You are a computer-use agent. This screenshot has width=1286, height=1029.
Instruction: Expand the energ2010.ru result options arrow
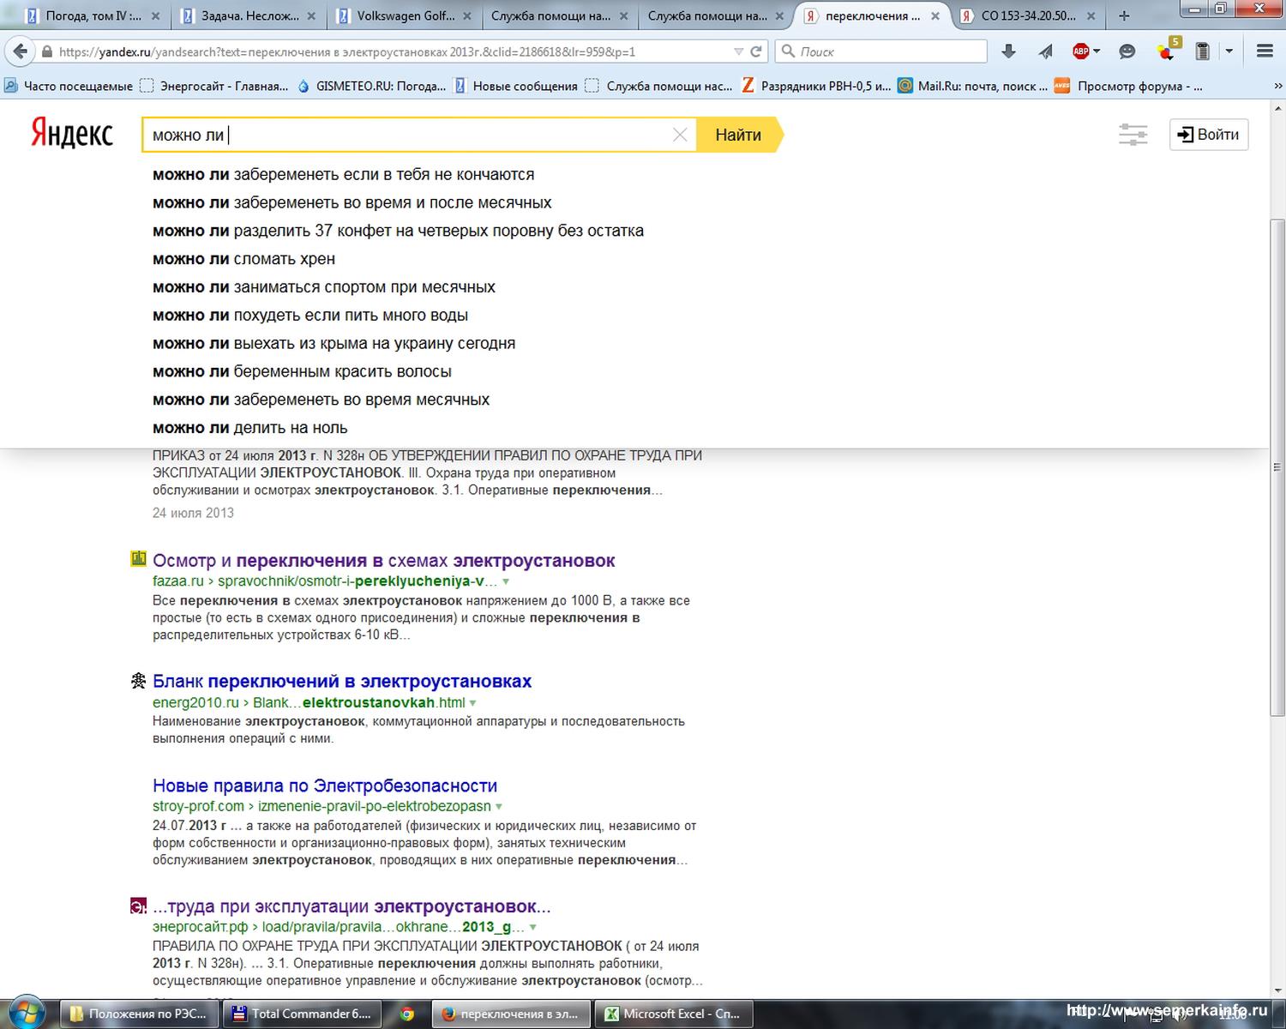[473, 703]
